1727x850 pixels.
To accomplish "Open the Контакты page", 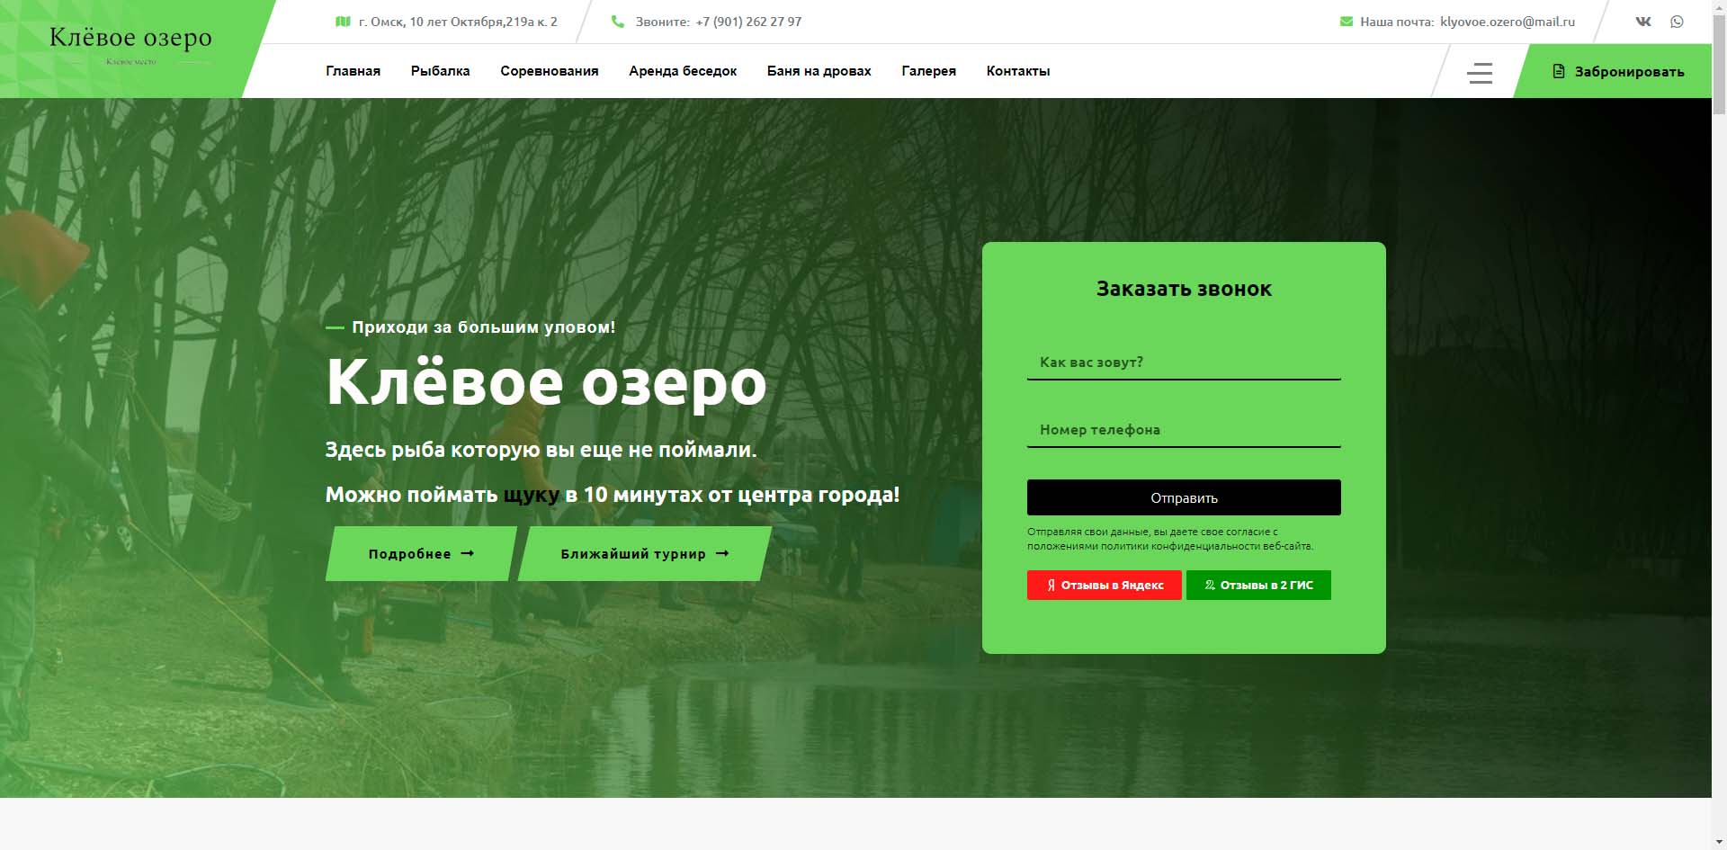I will [x=1017, y=70].
